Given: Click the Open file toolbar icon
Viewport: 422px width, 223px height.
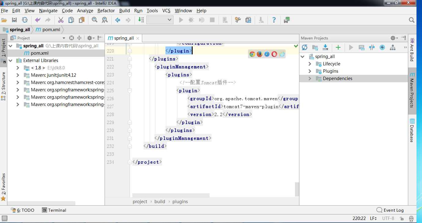Looking at the screenshot, I should point(4,20).
